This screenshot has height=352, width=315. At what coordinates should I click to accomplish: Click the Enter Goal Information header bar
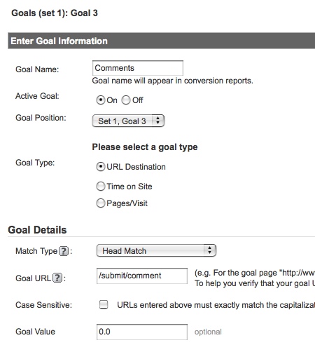pos(162,41)
